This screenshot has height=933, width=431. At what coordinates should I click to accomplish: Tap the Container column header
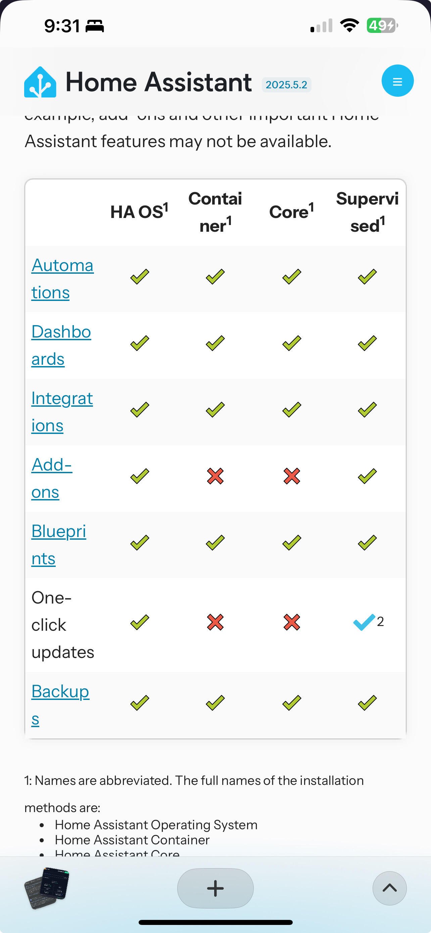(215, 212)
